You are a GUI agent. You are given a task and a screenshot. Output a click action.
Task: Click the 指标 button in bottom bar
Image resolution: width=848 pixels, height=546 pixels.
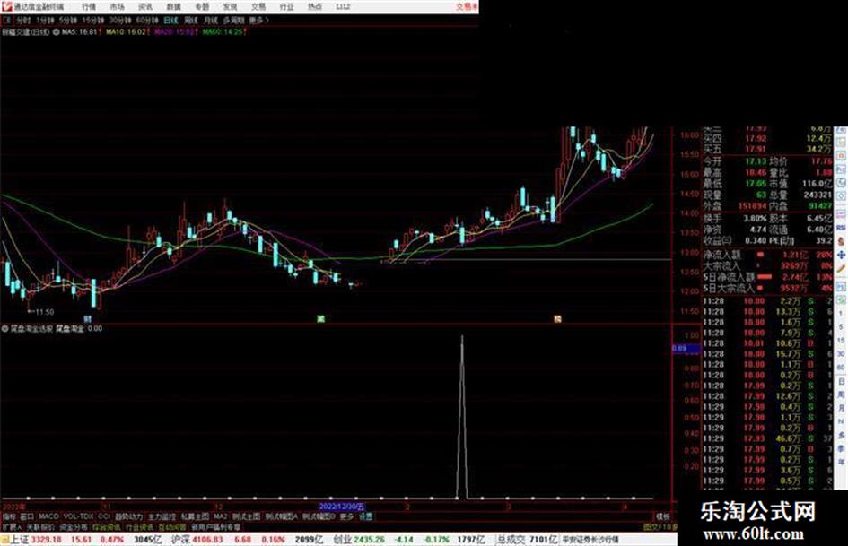9,516
